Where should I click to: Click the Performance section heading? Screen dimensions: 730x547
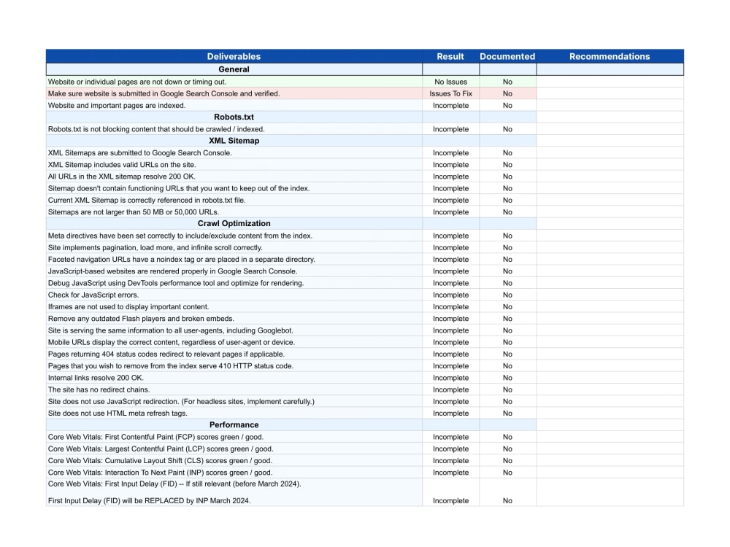pyautogui.click(x=234, y=424)
